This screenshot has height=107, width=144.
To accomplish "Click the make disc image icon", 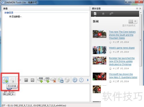I will [60, 80].
